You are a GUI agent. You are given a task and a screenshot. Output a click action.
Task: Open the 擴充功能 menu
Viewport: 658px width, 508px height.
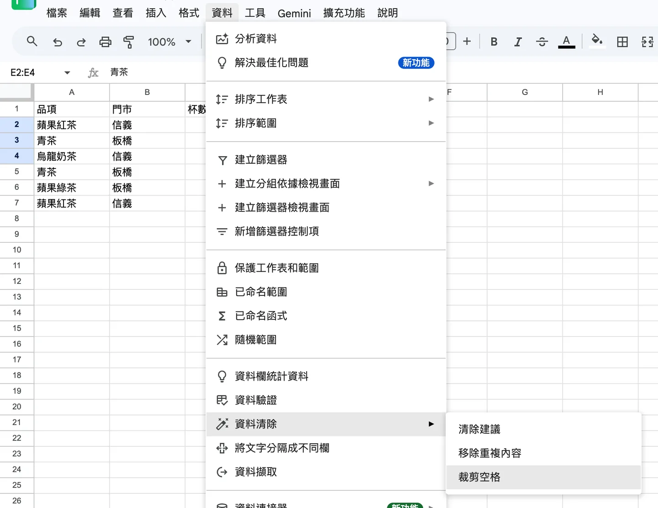344,13
